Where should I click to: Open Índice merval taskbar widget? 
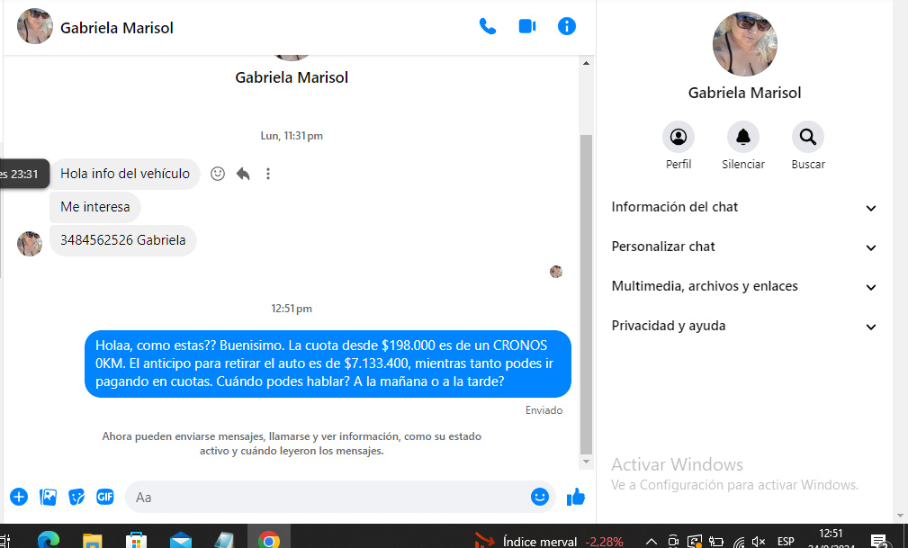(x=549, y=541)
